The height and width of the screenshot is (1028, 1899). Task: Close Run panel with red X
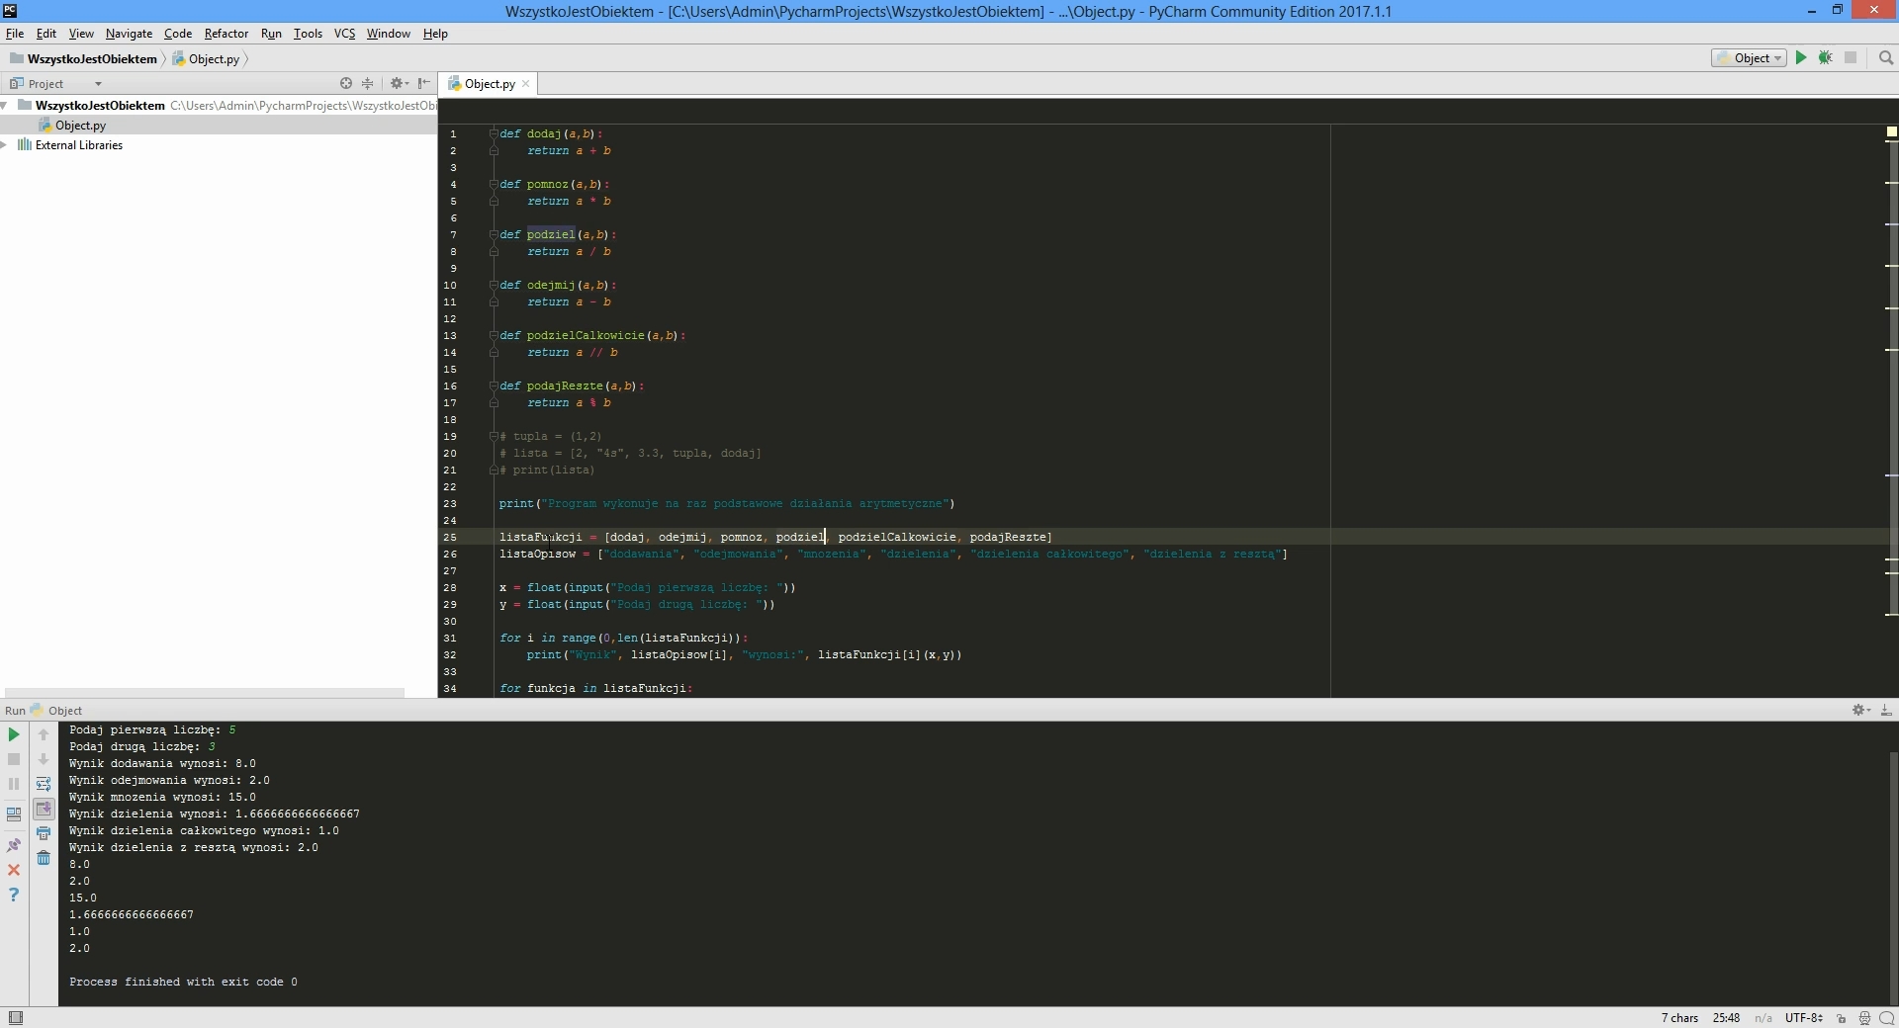tap(14, 870)
